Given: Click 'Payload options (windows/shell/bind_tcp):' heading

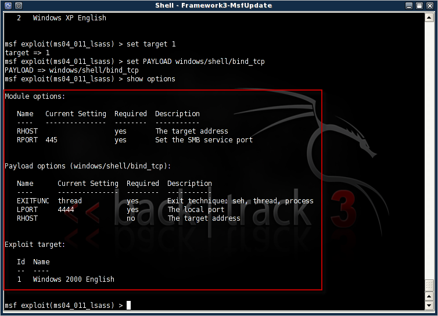Looking at the screenshot, I should coord(88,166).
